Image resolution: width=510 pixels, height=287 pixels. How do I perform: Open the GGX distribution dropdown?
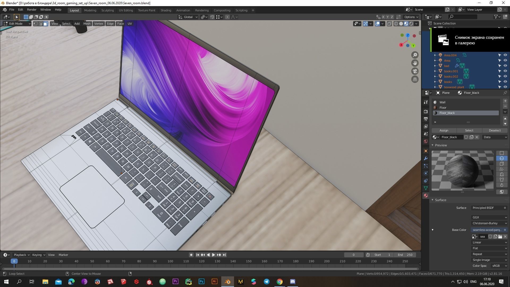point(489,217)
